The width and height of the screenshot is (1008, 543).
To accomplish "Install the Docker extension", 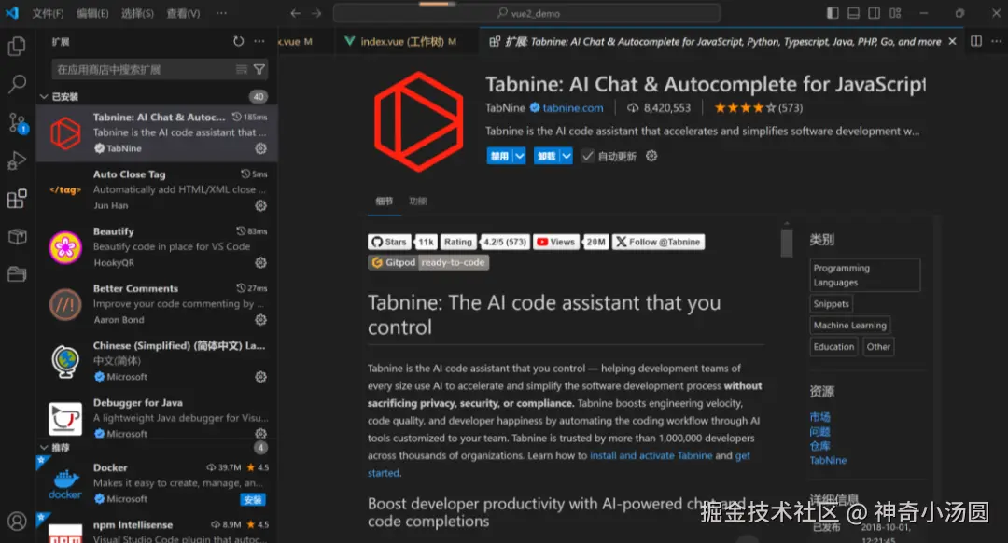I will pyautogui.click(x=253, y=499).
